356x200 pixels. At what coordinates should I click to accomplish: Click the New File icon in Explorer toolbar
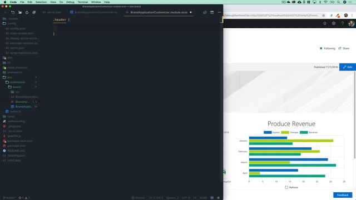(x=13, y=12)
